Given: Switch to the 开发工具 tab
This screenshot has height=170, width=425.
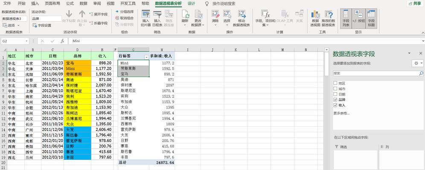Looking at the screenshot, I should click(128, 4).
